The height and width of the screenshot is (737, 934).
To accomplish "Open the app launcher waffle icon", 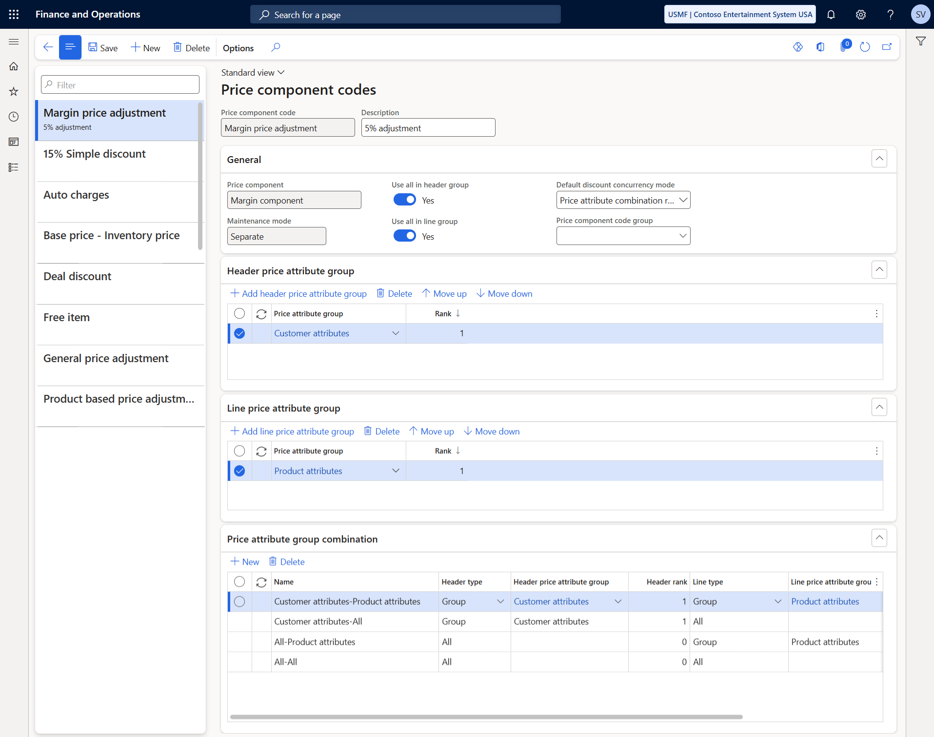I will pyautogui.click(x=14, y=14).
